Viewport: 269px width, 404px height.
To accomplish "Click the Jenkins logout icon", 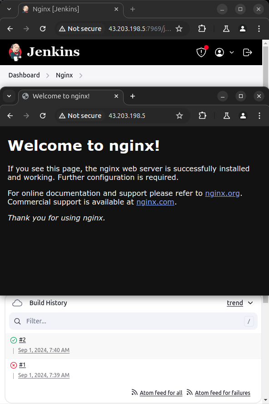I will pyautogui.click(x=248, y=52).
